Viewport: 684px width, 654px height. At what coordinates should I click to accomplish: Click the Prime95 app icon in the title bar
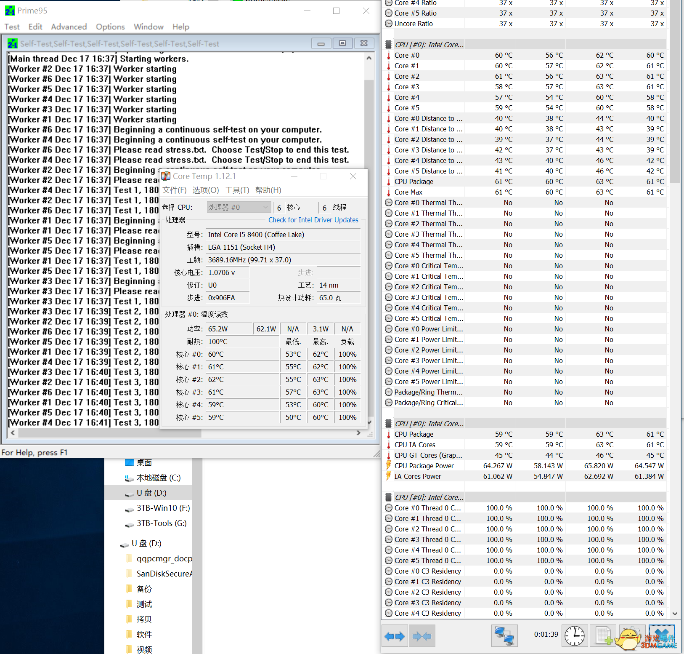(10, 11)
